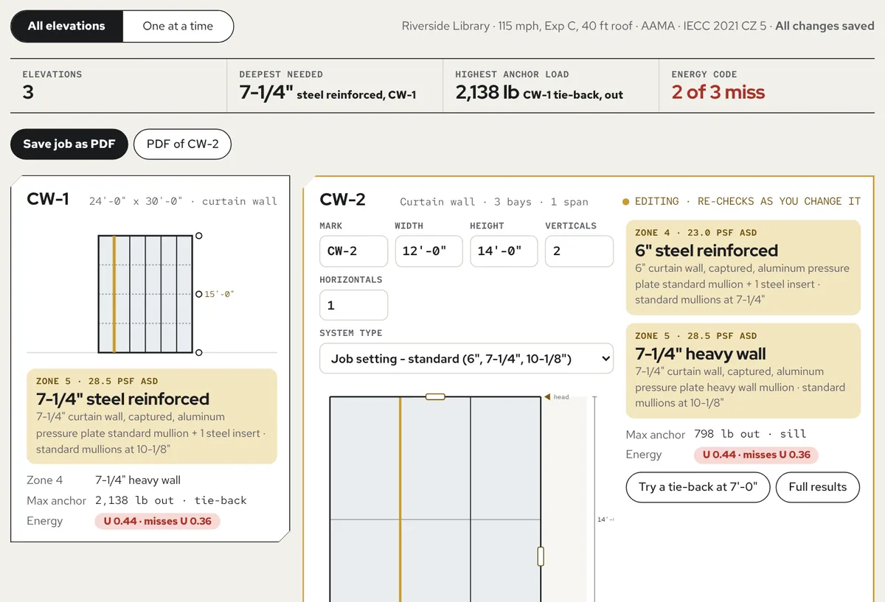This screenshot has height=602, width=885.
Task: Click "Curtain wall · 3 bays · 1 span" text
Action: click(494, 202)
